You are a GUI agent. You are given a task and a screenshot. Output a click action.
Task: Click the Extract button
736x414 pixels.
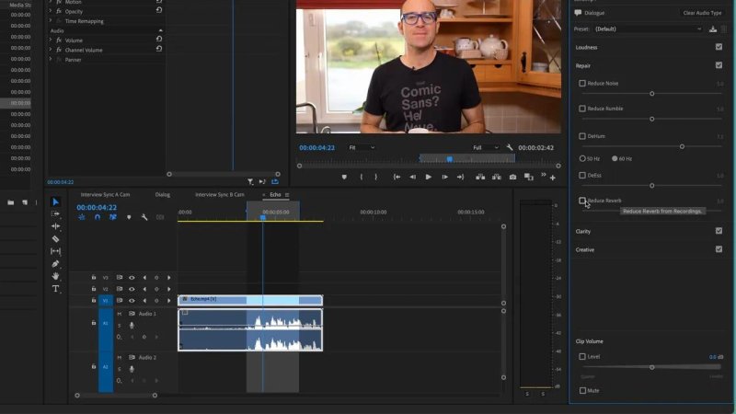tap(496, 177)
